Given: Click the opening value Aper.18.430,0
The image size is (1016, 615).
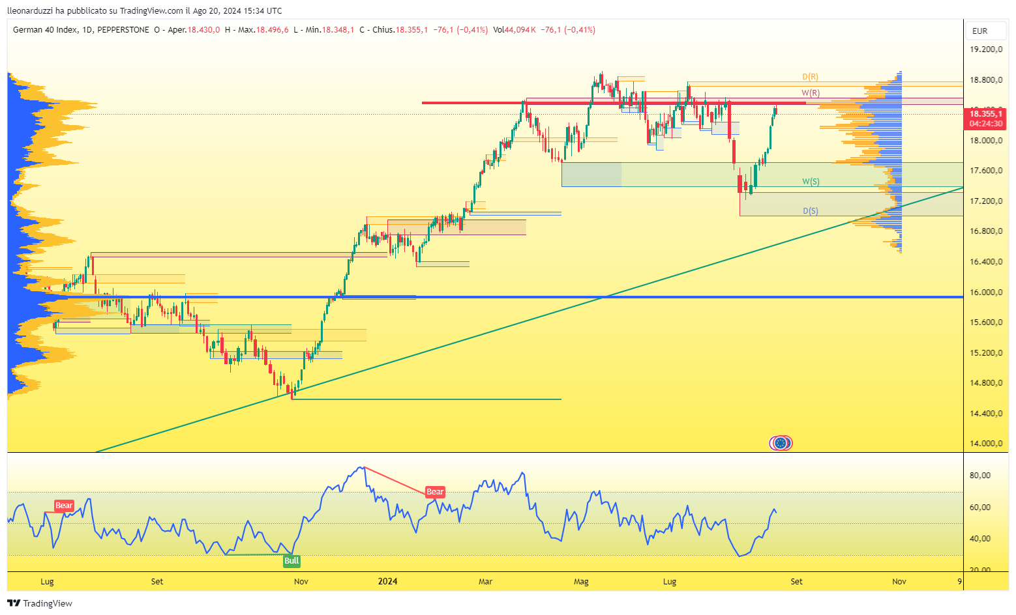Looking at the screenshot, I should point(194,30).
